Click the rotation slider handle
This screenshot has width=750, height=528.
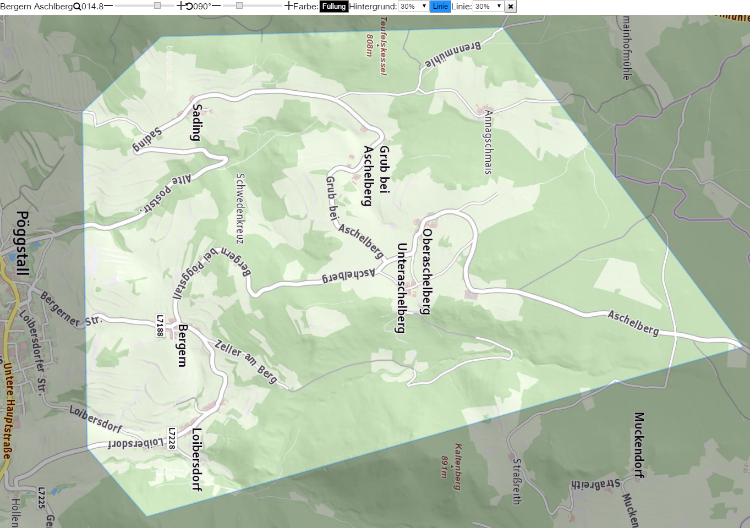coord(239,5)
